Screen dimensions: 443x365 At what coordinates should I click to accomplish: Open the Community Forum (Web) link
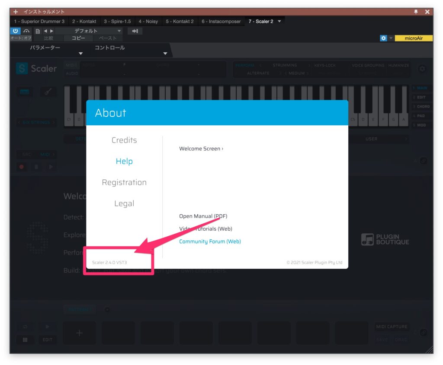coord(210,241)
